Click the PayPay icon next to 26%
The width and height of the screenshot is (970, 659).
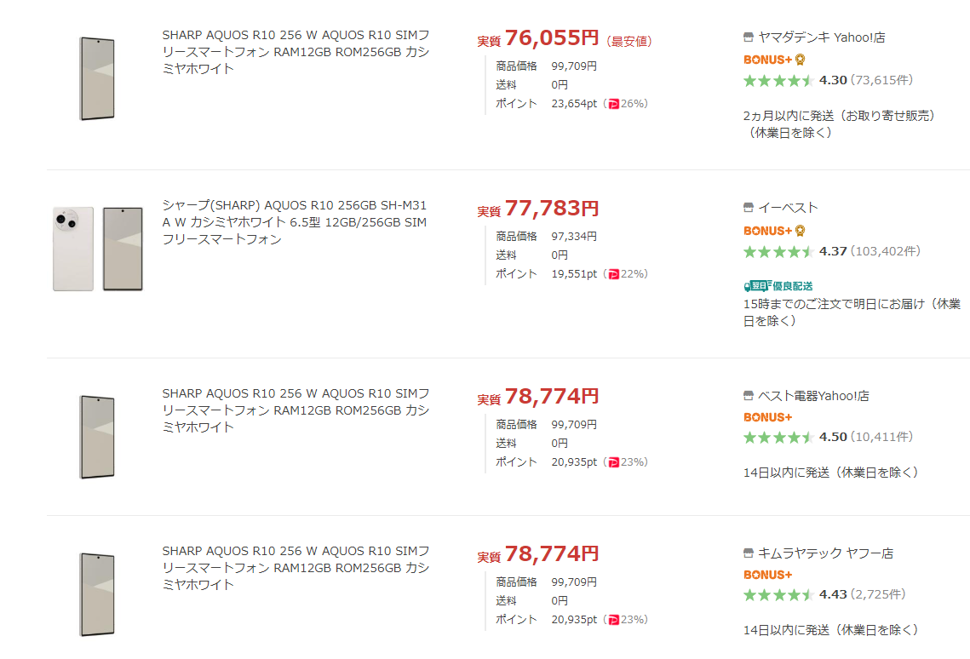tap(613, 104)
